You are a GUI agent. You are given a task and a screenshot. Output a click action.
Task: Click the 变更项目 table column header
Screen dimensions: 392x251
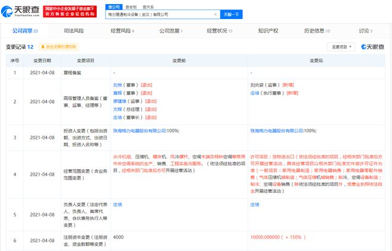86,61
